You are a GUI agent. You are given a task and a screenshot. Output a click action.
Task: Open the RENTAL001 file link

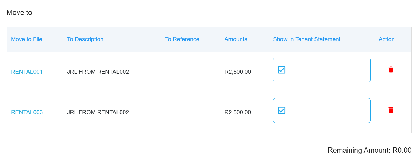[27, 72]
